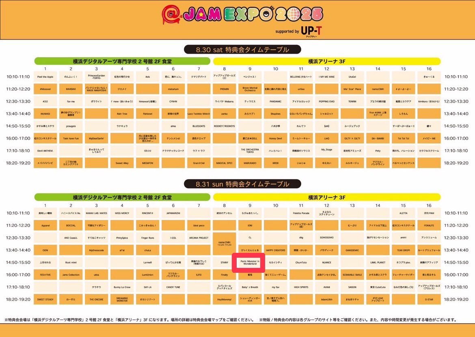
Task: Select the MARUKADO slot
Action: tap(250, 163)
